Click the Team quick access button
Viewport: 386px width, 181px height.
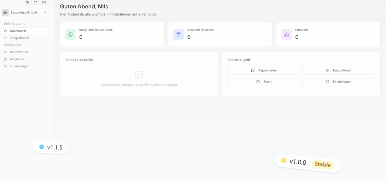(x=264, y=82)
